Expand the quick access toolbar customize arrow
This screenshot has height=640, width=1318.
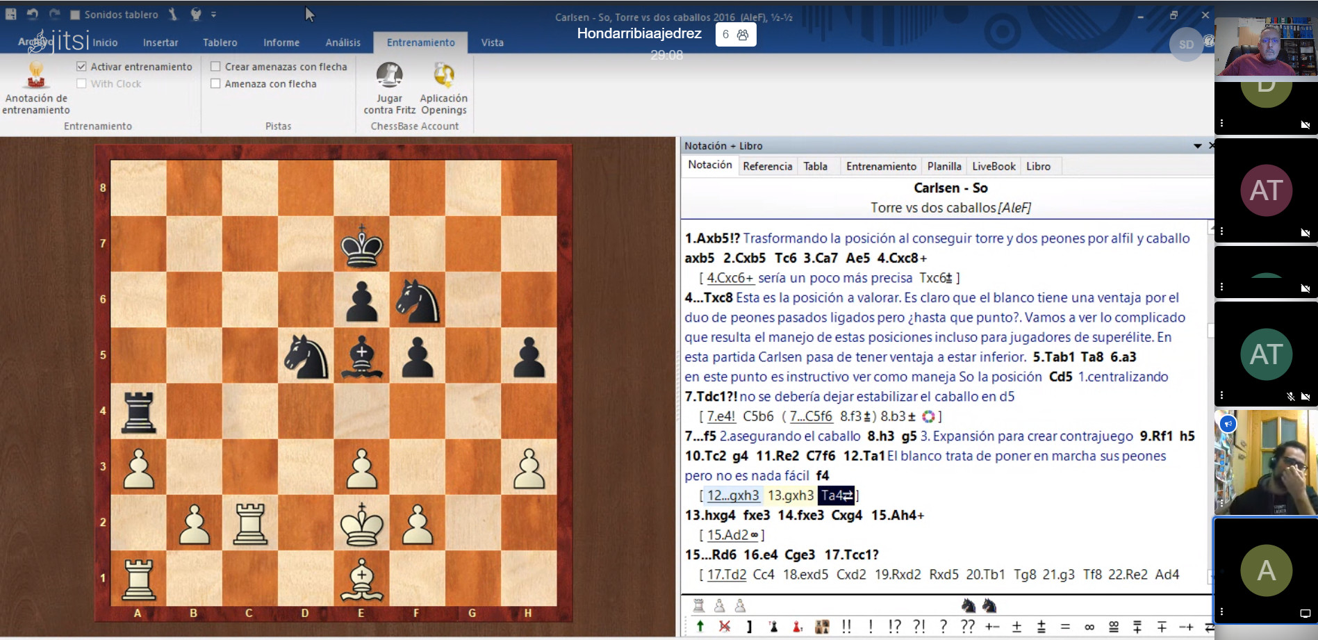click(x=214, y=15)
